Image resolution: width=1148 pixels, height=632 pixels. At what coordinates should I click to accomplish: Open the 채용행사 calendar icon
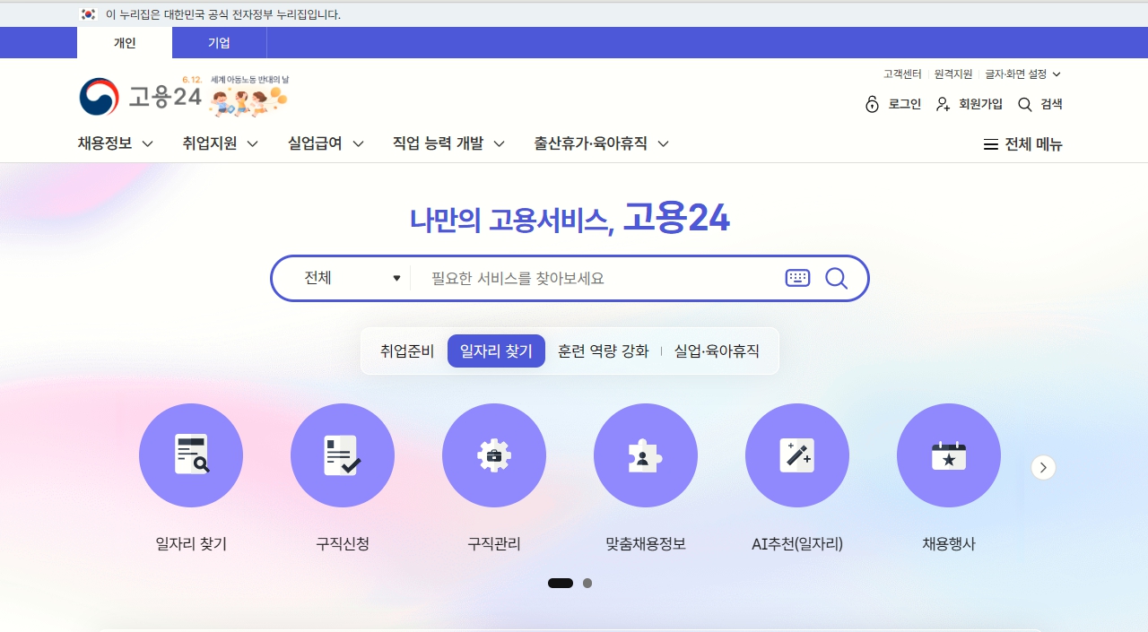tap(949, 455)
